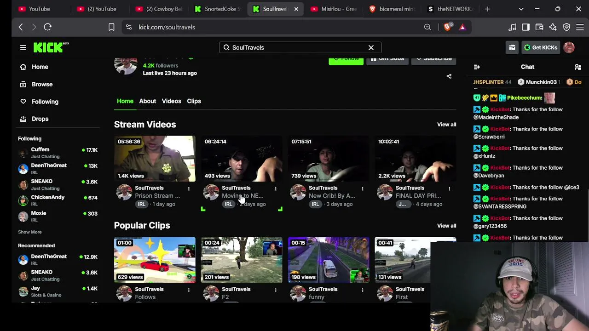589x331 pixels.
Task: Share the SoulTravels channel via share icon
Action: point(449,76)
